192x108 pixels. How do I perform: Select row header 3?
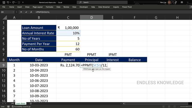(x=3, y=33)
